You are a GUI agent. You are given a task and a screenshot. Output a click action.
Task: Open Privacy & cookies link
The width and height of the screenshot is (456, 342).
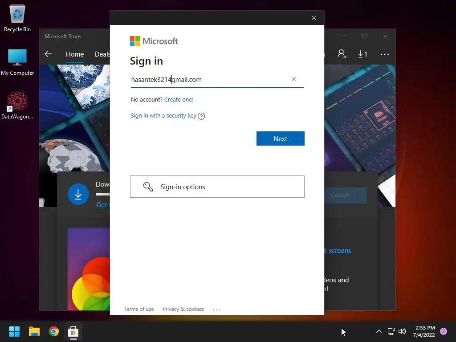(183, 309)
